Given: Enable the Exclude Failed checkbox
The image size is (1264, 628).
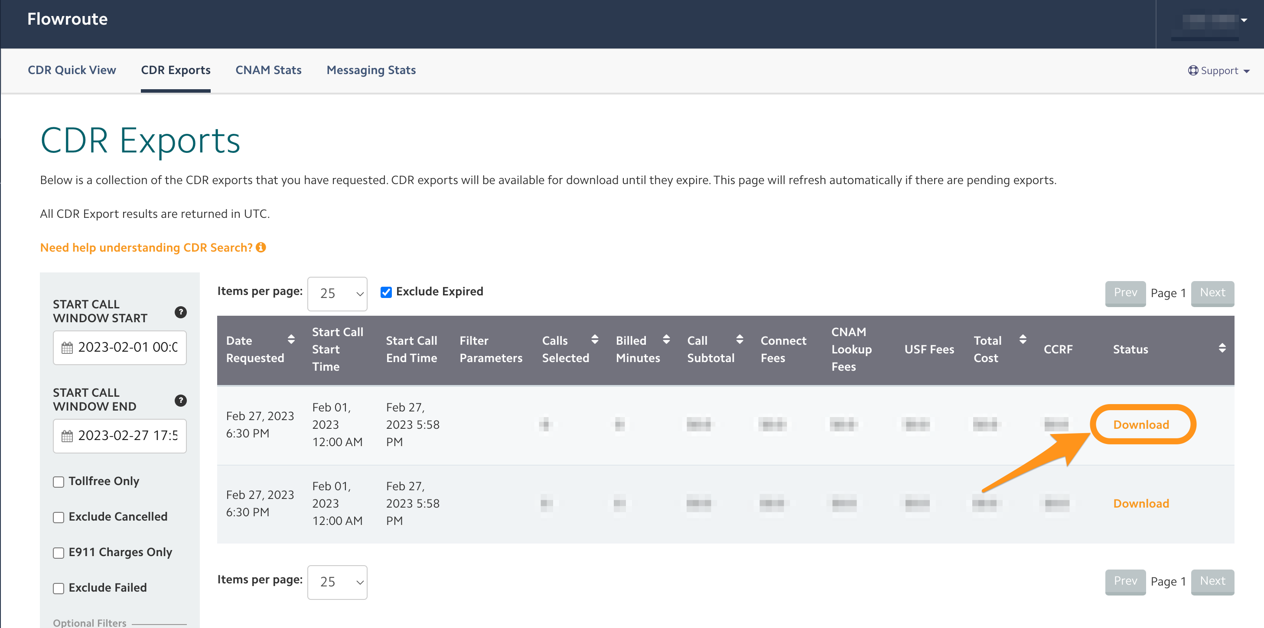Looking at the screenshot, I should tap(59, 588).
